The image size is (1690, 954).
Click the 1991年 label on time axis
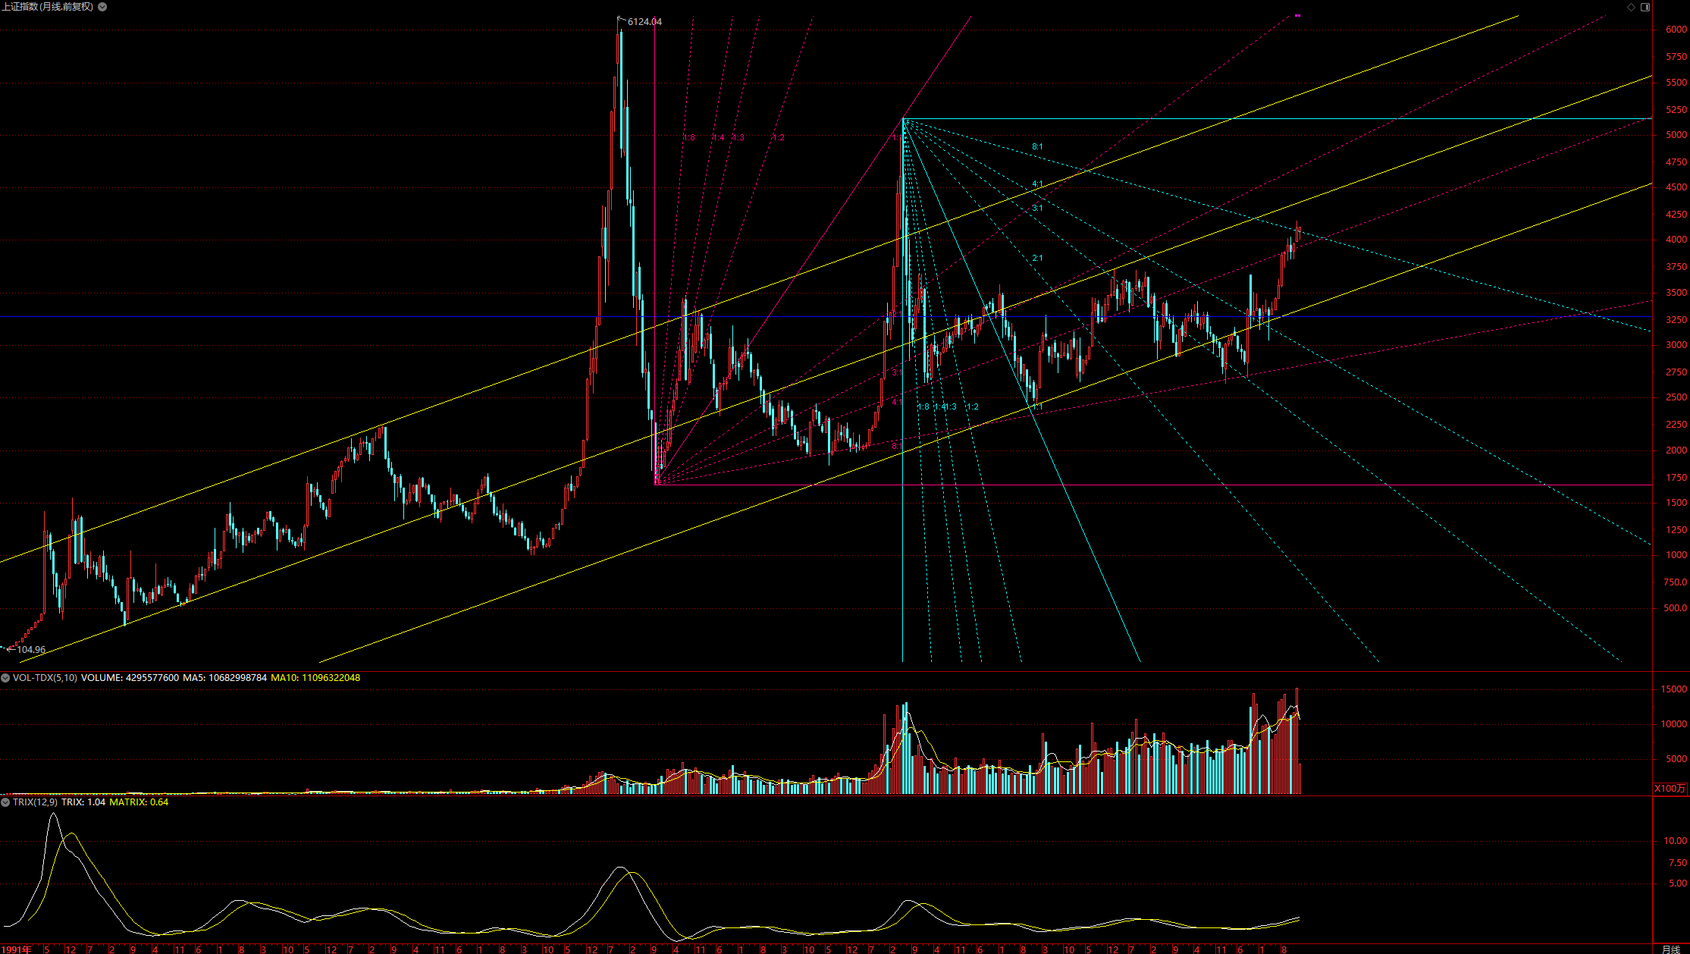click(17, 949)
